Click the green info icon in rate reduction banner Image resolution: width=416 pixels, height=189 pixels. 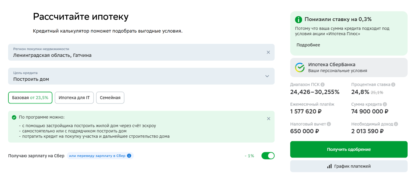pos(298,19)
